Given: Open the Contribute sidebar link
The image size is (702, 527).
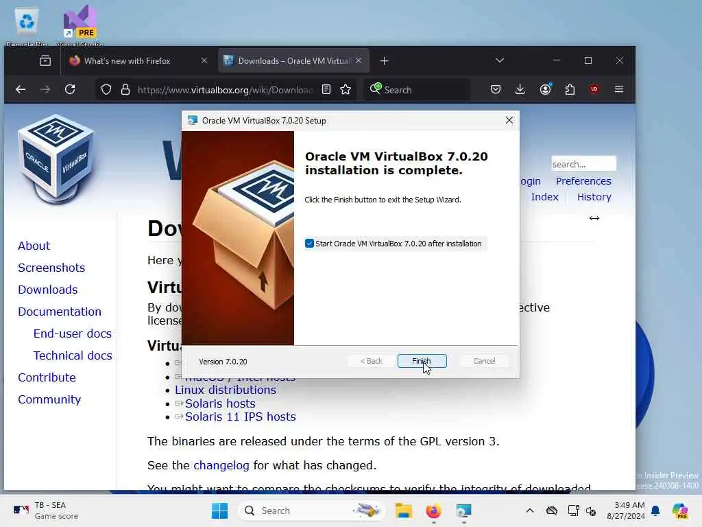Looking at the screenshot, I should (x=47, y=377).
